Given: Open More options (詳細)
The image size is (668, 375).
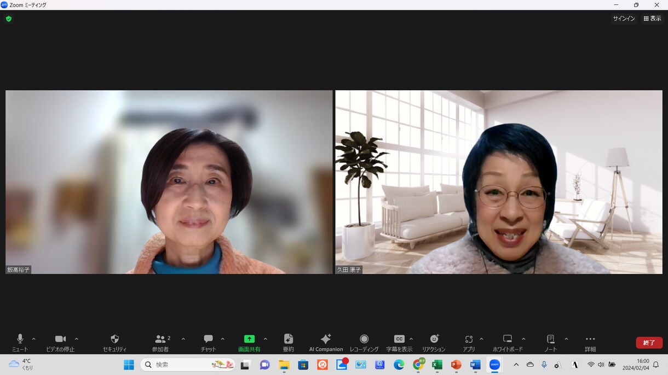Looking at the screenshot, I should coord(590,343).
